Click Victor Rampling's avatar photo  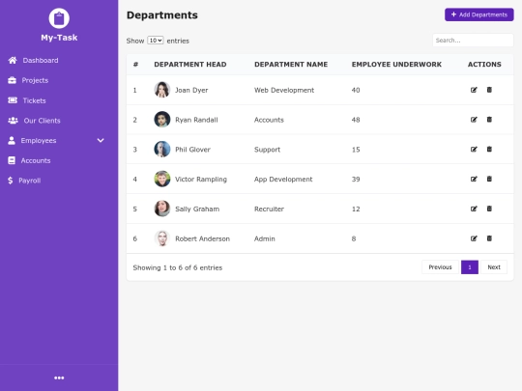tap(162, 179)
